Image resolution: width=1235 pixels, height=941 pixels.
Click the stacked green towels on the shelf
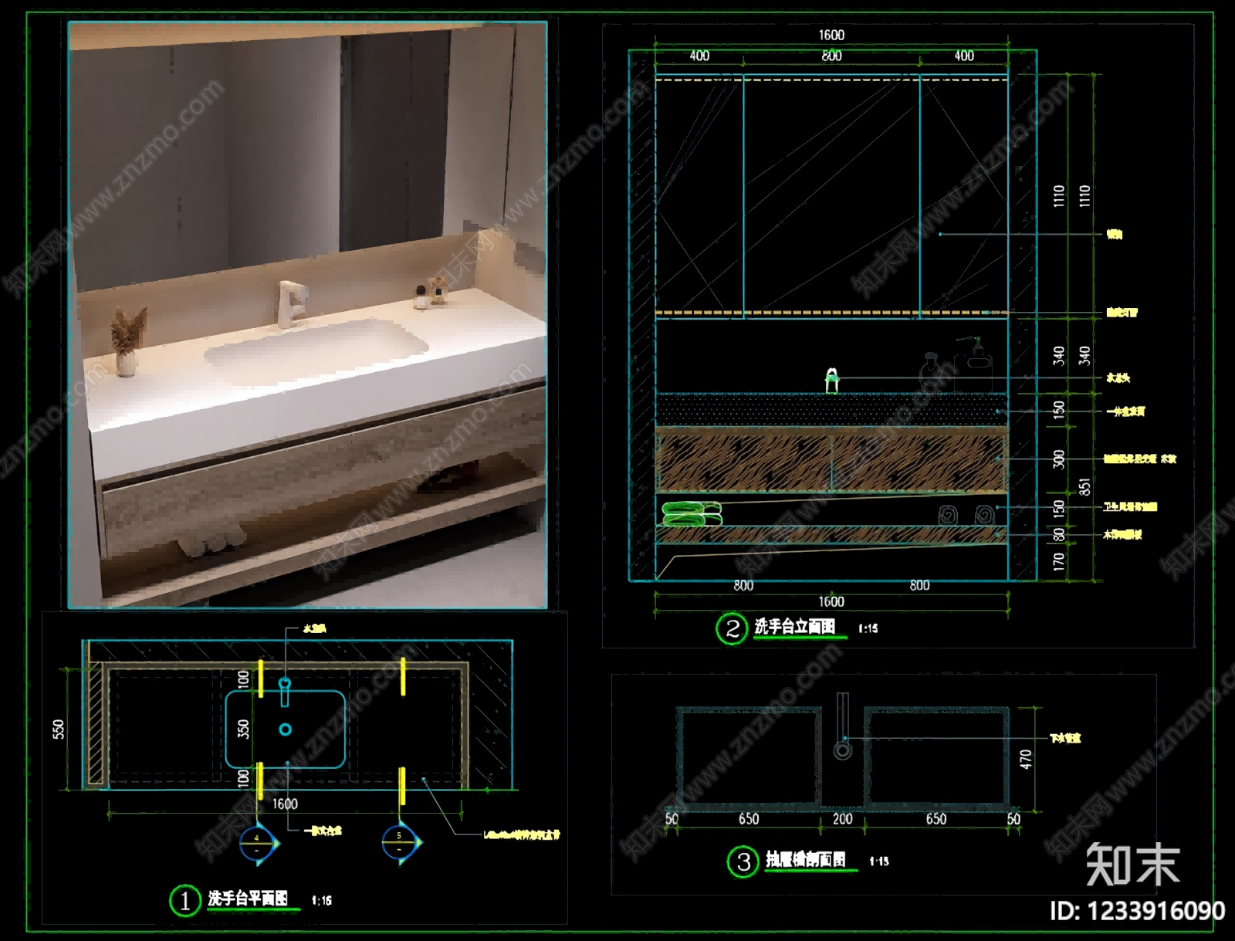click(692, 513)
